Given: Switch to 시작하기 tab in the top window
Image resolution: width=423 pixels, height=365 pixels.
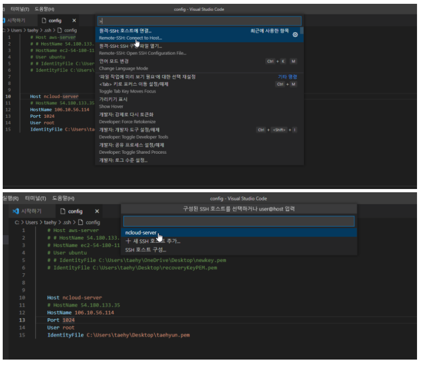Looking at the screenshot, I should pyautogui.click(x=16, y=21).
